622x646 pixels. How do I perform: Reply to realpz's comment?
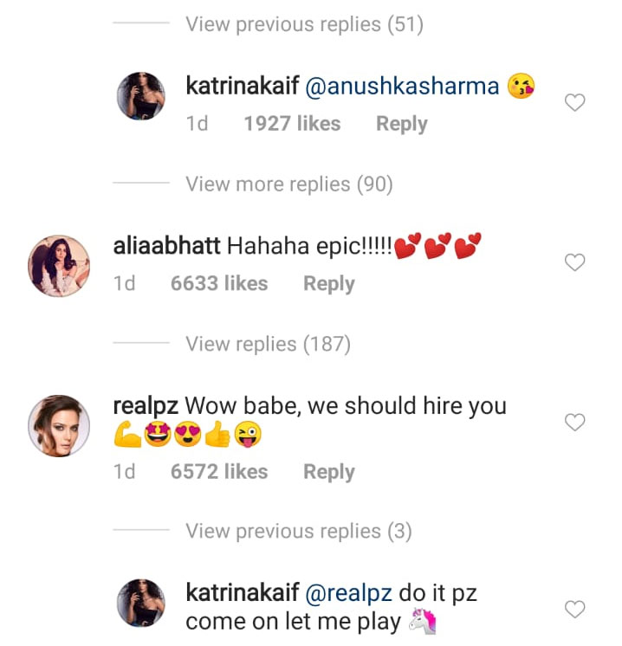point(328,471)
